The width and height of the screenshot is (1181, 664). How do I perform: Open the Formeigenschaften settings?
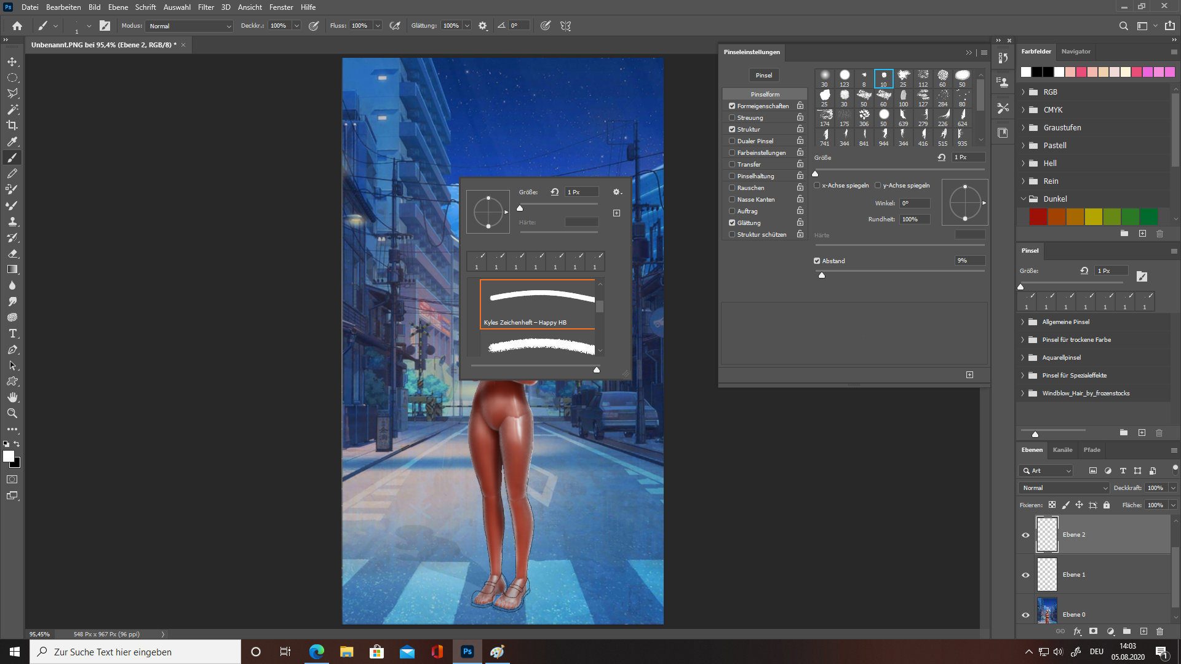pos(763,106)
